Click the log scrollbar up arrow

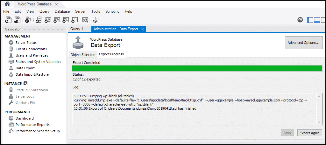coord(319,96)
